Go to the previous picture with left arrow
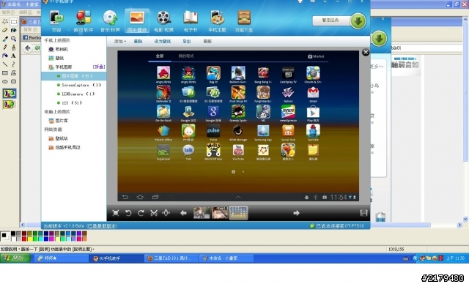Image resolution: width=469 pixels, height=284 pixels. [183, 213]
